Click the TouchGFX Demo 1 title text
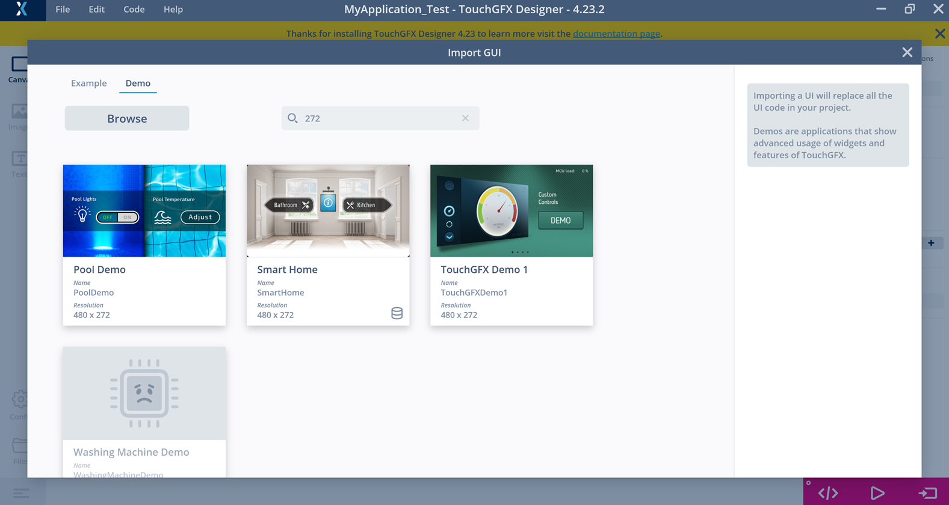This screenshot has width=949, height=505. click(x=484, y=269)
